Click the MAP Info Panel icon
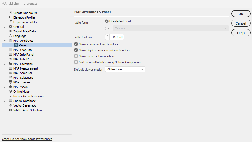The image size is (252, 142). pyautogui.click(x=10, y=54)
